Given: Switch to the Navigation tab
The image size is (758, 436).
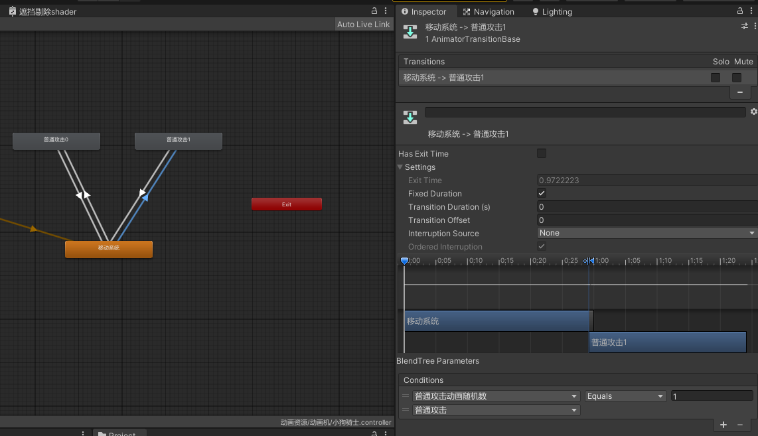Looking at the screenshot, I should pyautogui.click(x=489, y=11).
